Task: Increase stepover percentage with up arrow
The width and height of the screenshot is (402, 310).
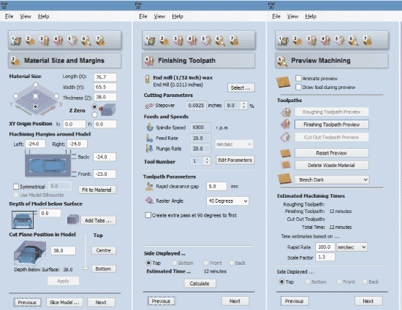Action: [x=244, y=104]
